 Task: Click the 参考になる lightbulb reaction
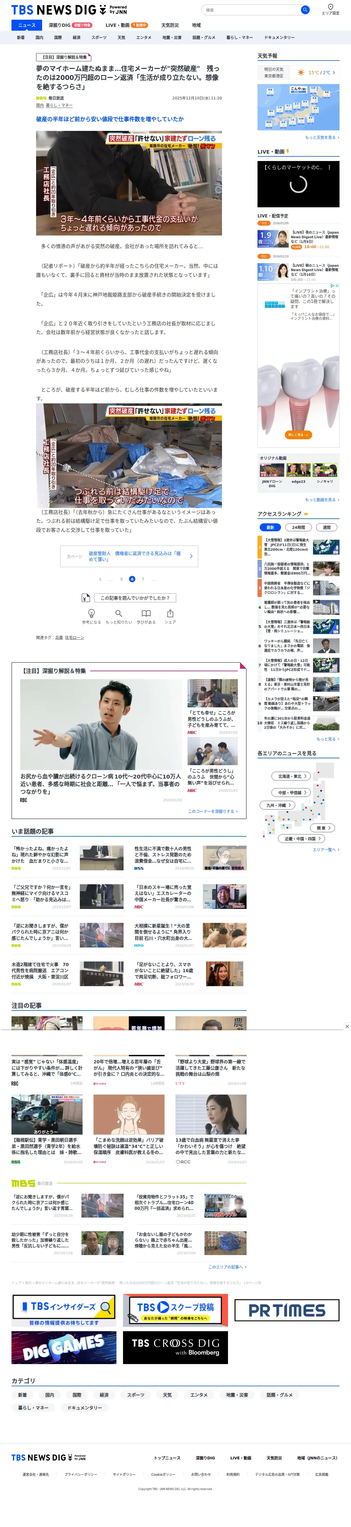coord(91,616)
